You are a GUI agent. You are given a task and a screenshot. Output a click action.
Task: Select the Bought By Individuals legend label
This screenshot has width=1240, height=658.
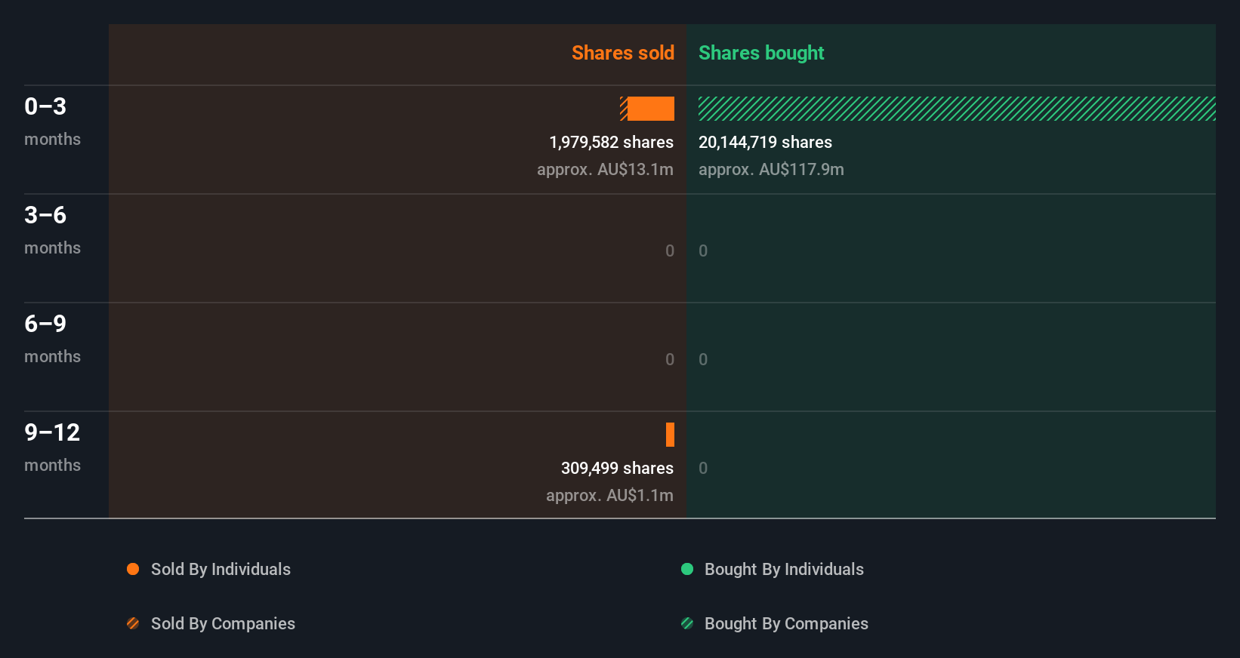pos(784,570)
